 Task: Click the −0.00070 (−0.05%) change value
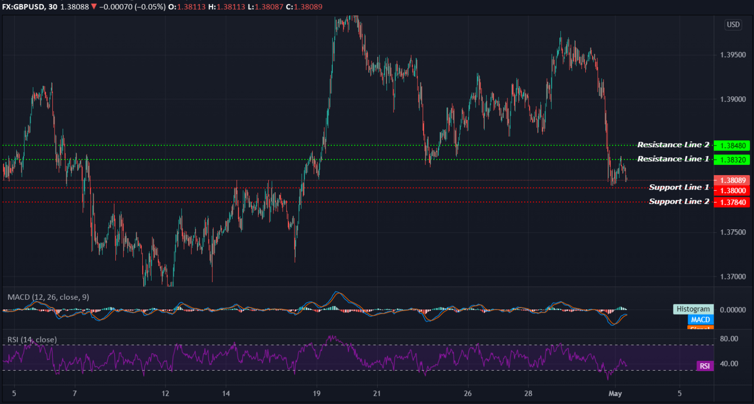[132, 6]
